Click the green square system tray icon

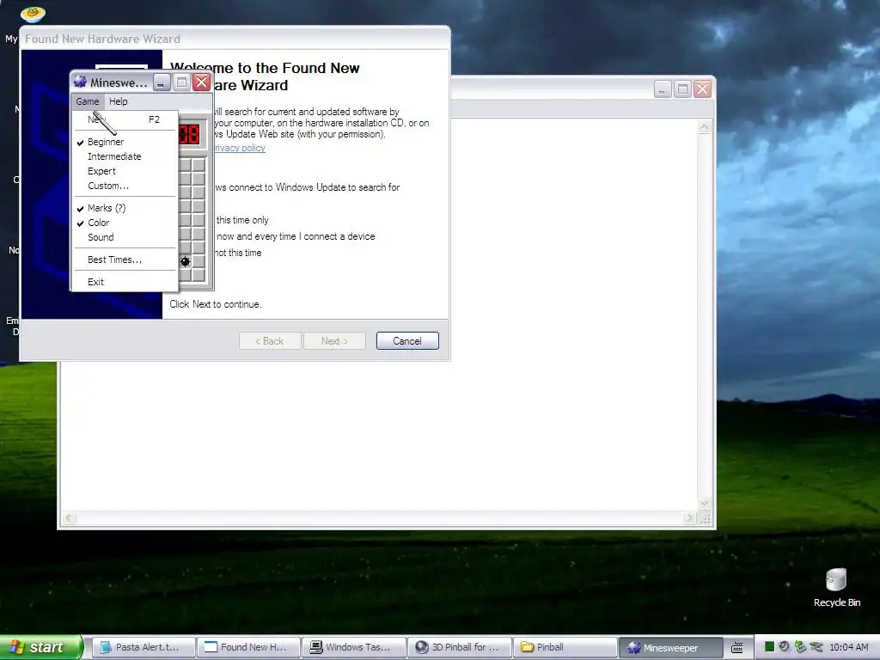(769, 647)
